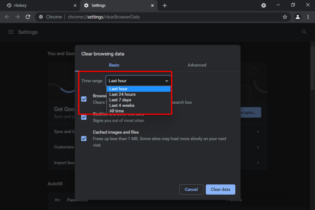Select Last 24 hours option
The image size is (315, 210).
(122, 94)
